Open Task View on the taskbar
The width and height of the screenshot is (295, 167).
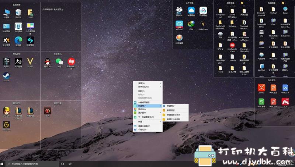(x=70, y=164)
